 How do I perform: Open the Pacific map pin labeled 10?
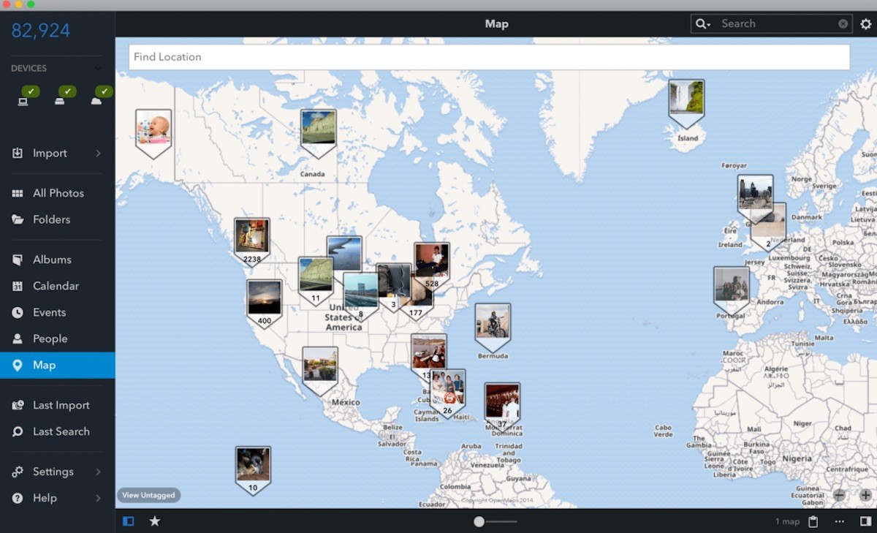[253, 471]
